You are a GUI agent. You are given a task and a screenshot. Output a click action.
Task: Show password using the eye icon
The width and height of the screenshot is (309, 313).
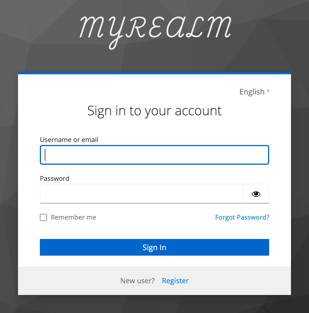point(256,194)
